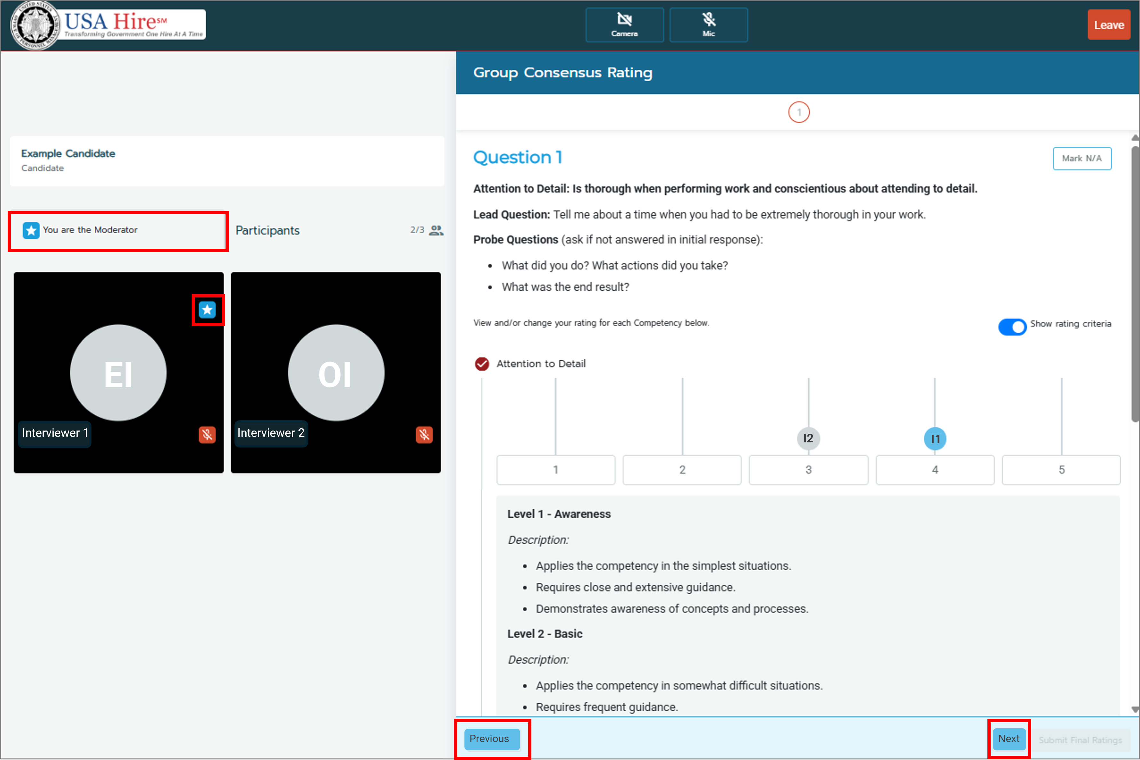Click the Group Consensus Rating header
The height and width of the screenshot is (760, 1140).
pos(563,73)
